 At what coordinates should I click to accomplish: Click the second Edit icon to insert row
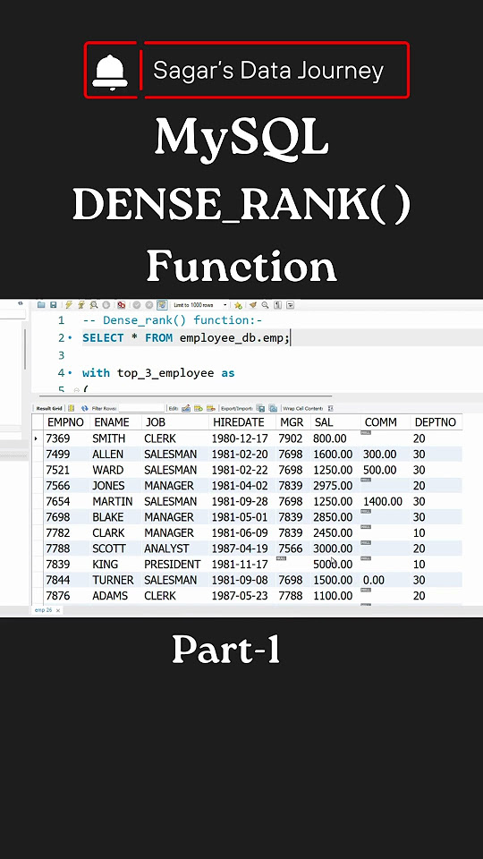(x=199, y=408)
